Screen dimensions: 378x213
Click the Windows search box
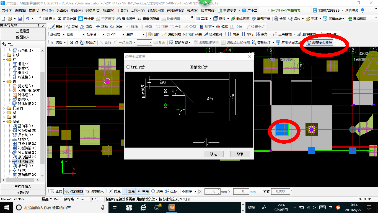click(x=60, y=207)
